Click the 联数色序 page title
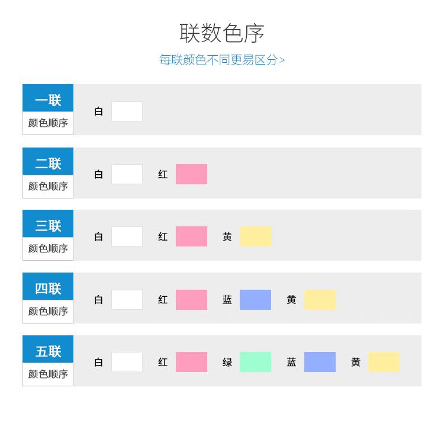 click(x=222, y=33)
